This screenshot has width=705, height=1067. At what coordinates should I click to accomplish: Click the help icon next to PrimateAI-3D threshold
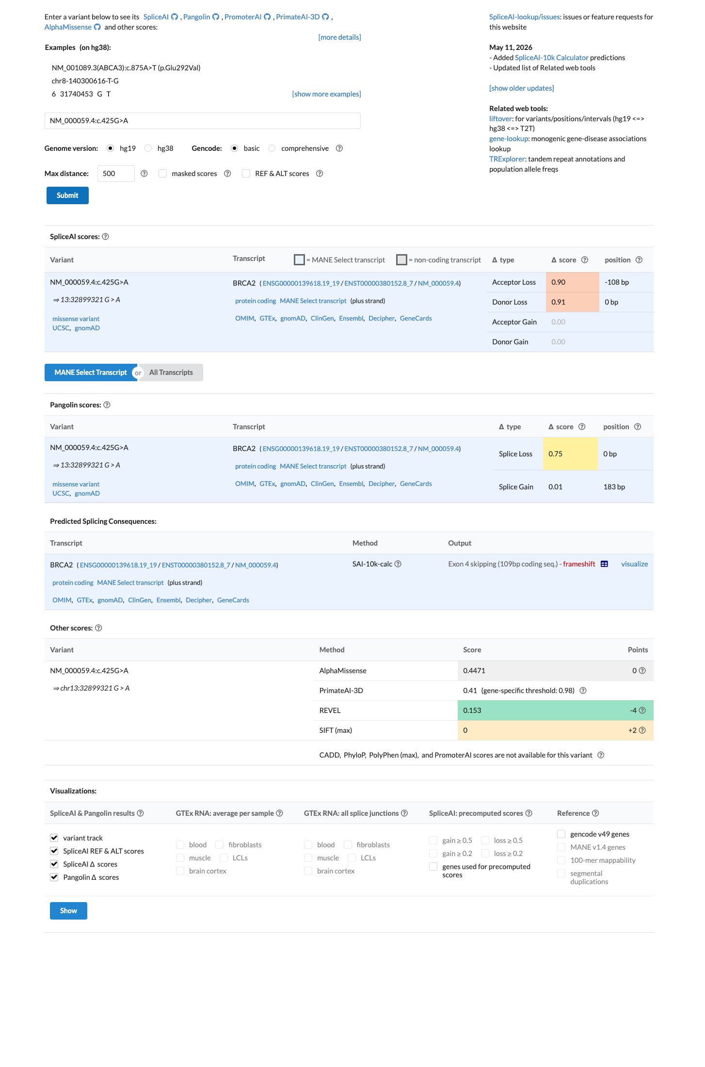[x=583, y=691]
